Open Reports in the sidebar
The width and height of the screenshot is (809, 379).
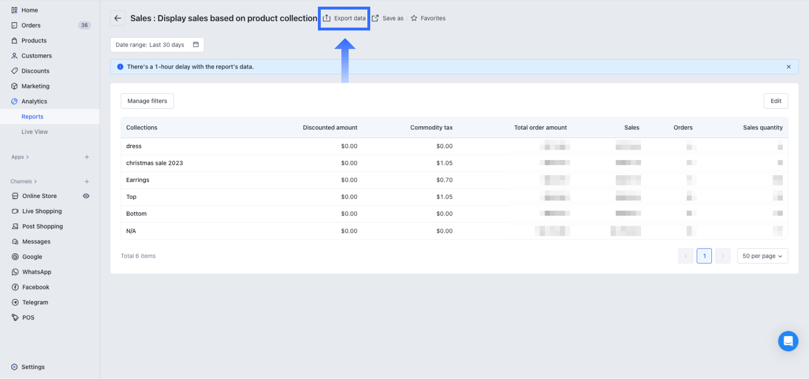pyautogui.click(x=32, y=117)
